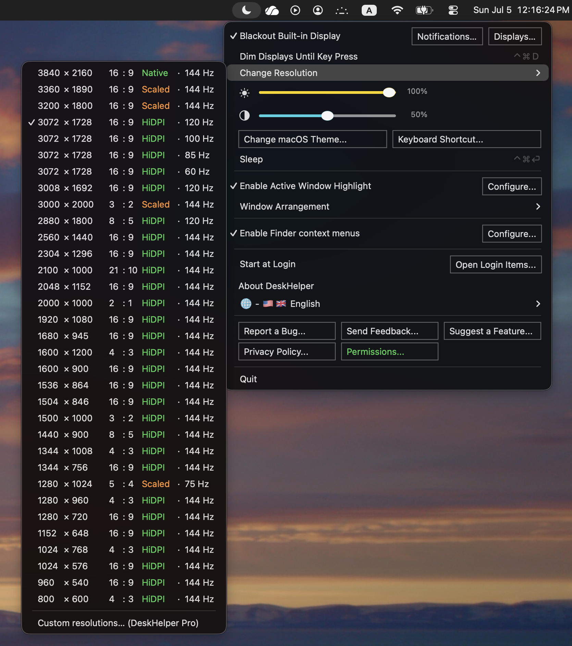Choose the Sleep menu item
572x646 pixels.
click(x=387, y=159)
